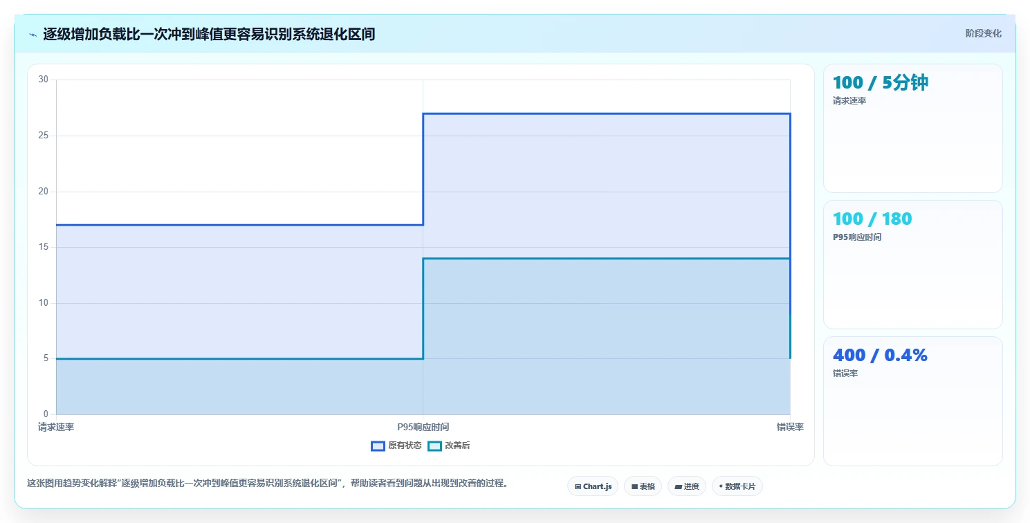Click the y-axis value 25
This screenshot has width=1030, height=523.
click(x=43, y=136)
